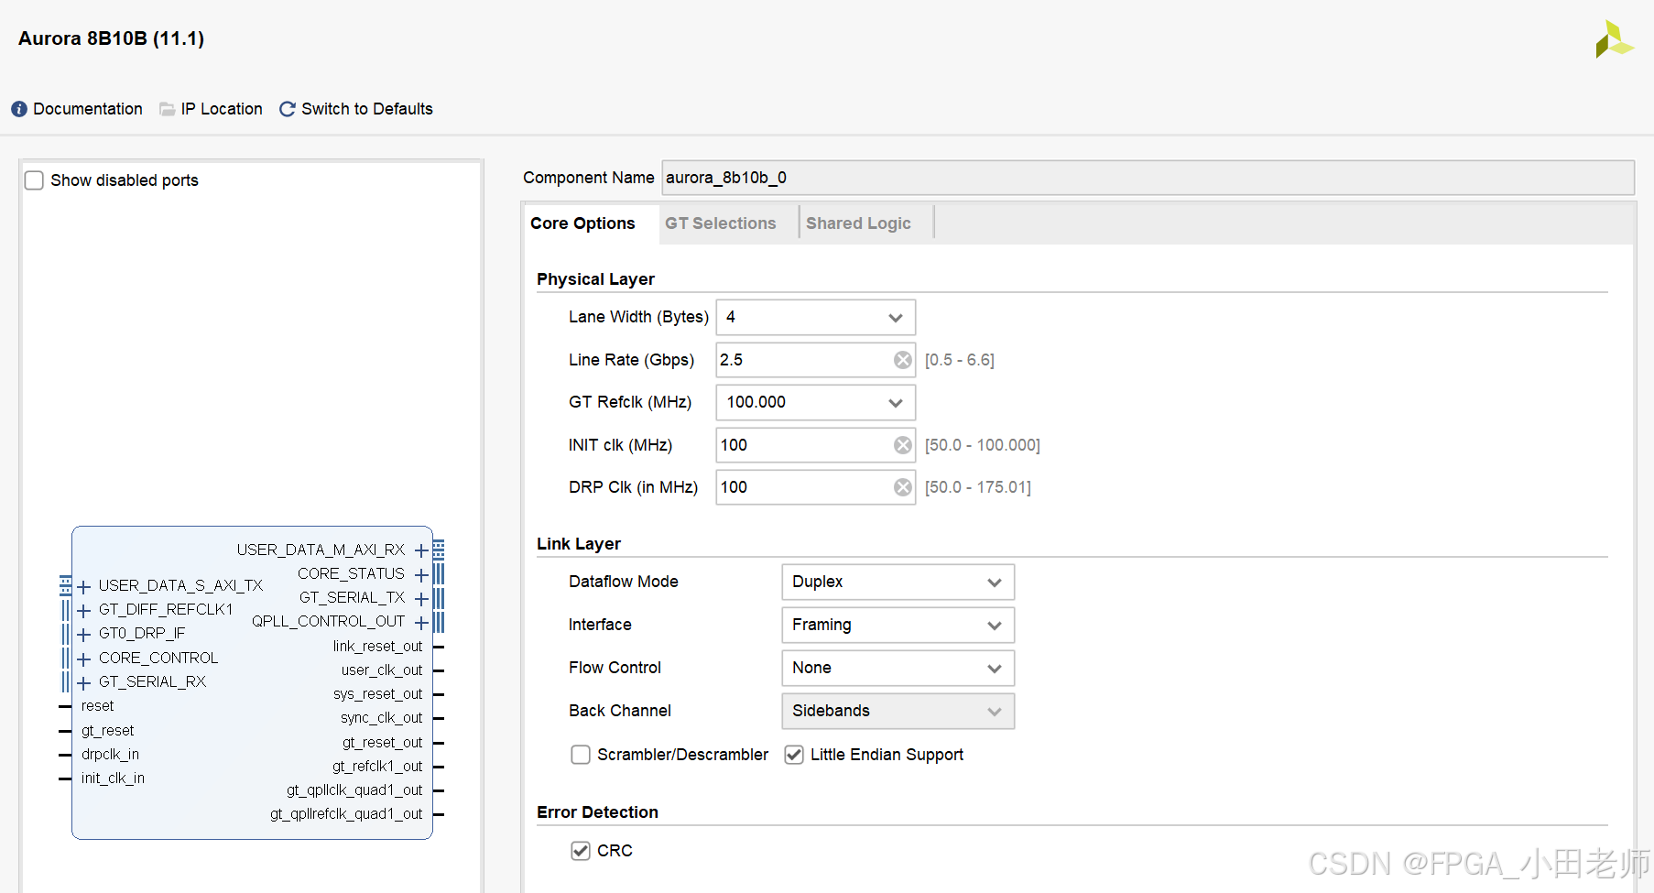This screenshot has width=1654, height=893.
Task: Expand the QPLL_CONTROL_OUT port plus icon
Action: (421, 622)
